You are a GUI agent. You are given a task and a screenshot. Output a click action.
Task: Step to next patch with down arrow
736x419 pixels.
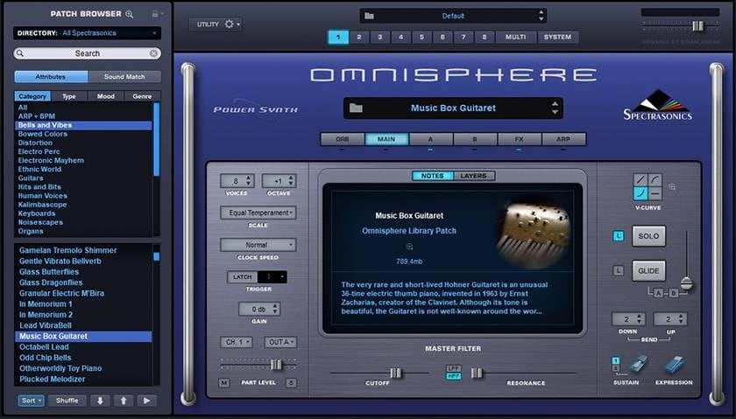[x=100, y=401]
